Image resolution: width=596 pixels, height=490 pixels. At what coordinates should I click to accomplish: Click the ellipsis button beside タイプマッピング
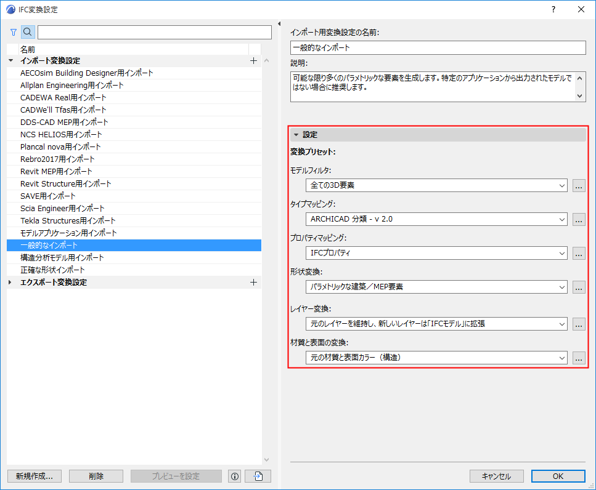pyautogui.click(x=578, y=219)
